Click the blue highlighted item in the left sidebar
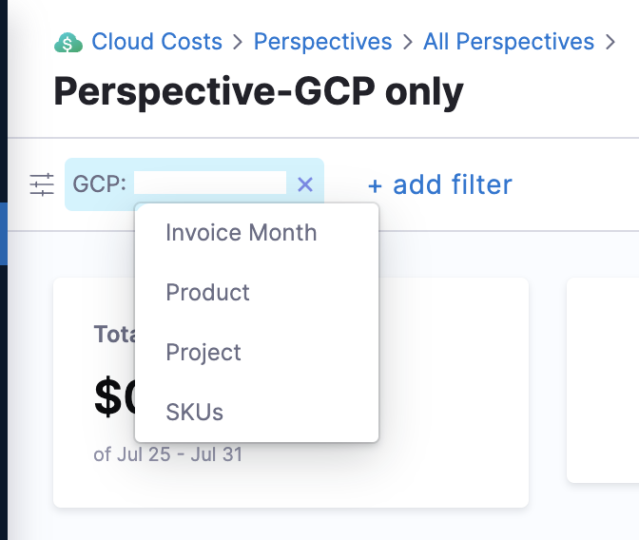 click(4, 234)
